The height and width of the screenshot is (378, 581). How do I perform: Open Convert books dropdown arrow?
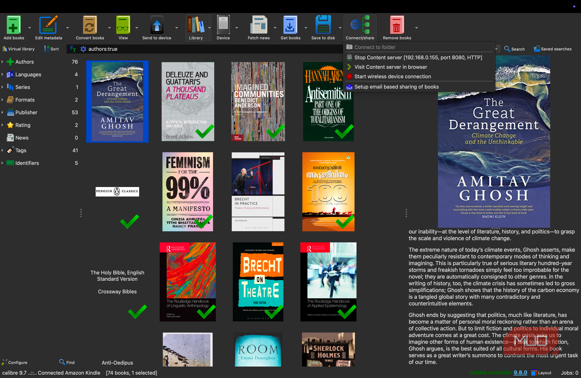click(109, 28)
